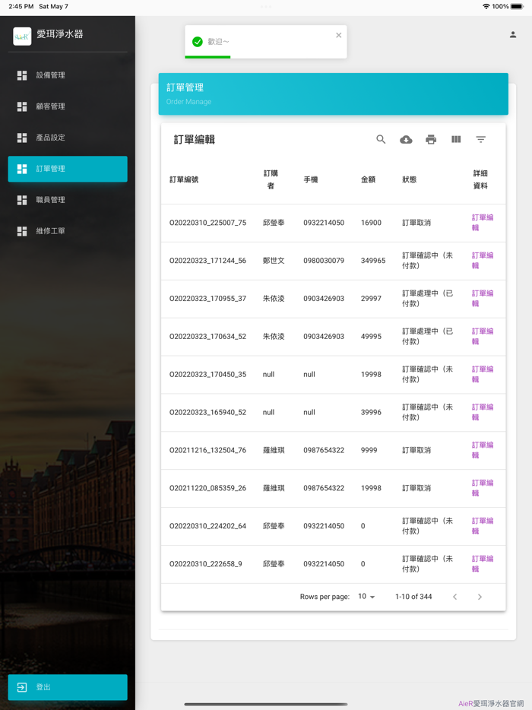Go to previous page of orders

[455, 597]
